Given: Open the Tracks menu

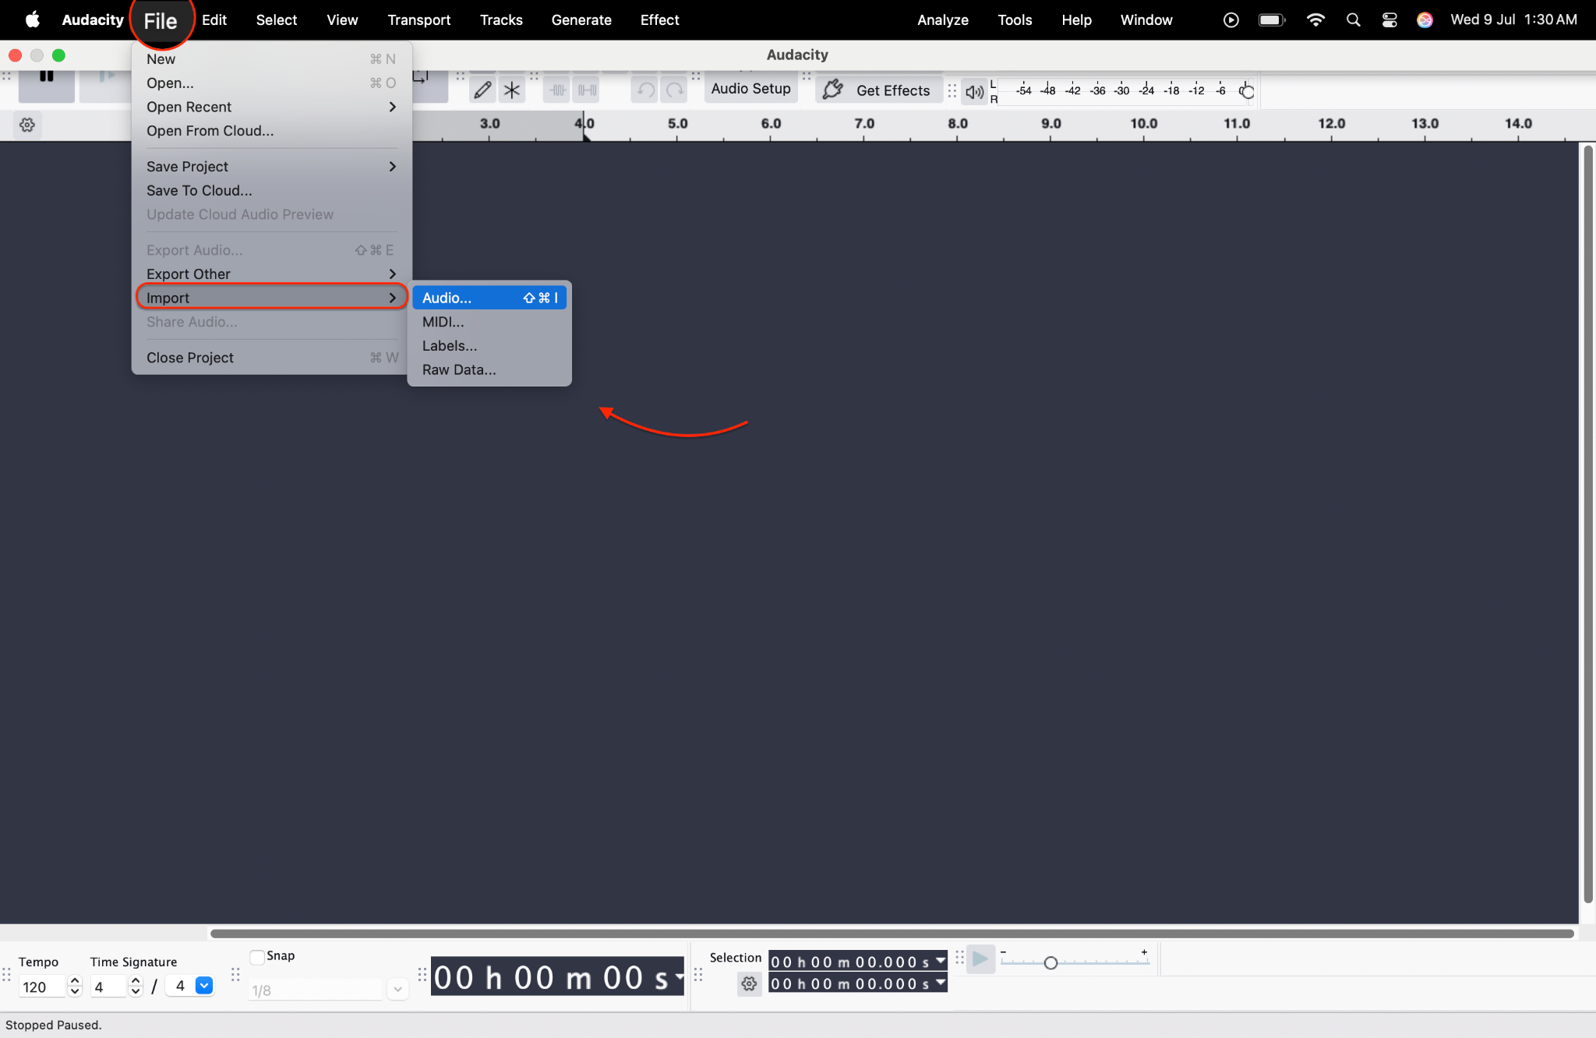Looking at the screenshot, I should pyautogui.click(x=501, y=19).
